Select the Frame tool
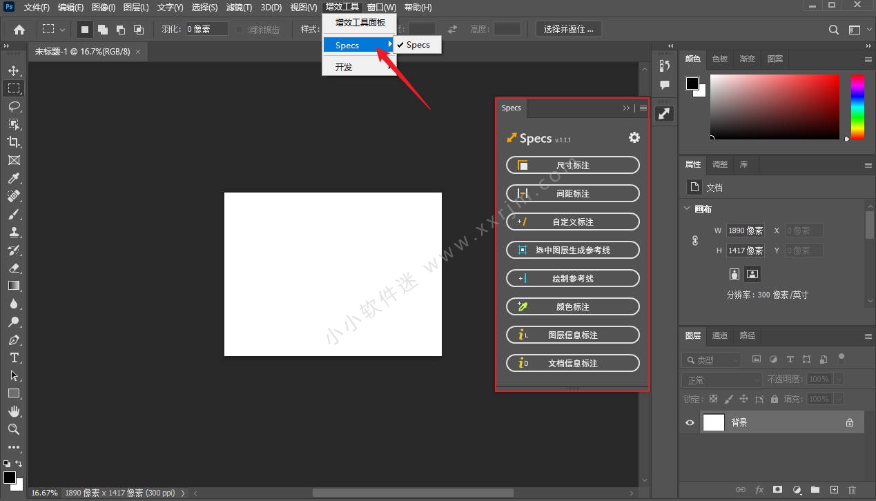876x501 pixels. pos(14,160)
